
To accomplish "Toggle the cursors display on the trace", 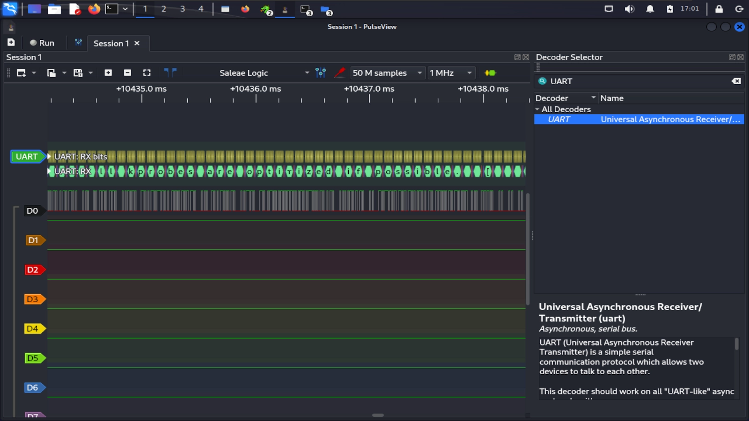I will click(x=170, y=73).
